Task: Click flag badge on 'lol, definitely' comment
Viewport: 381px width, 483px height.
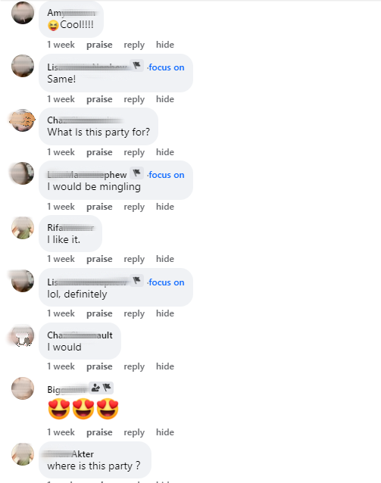Action: tap(136, 281)
